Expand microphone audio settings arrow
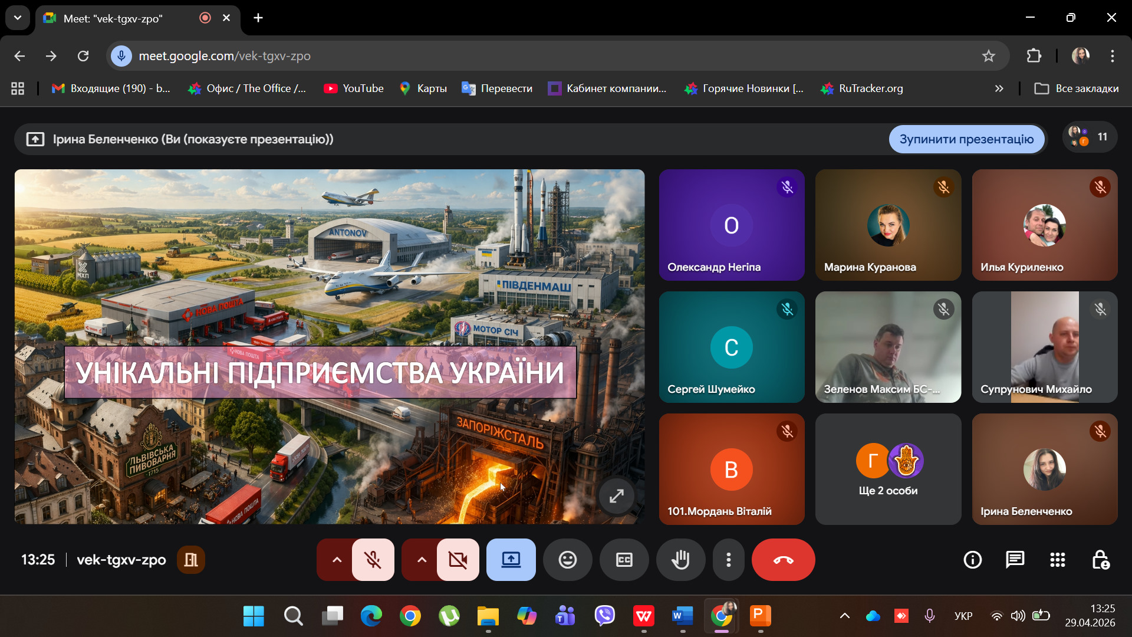The width and height of the screenshot is (1132, 637). tap(337, 560)
